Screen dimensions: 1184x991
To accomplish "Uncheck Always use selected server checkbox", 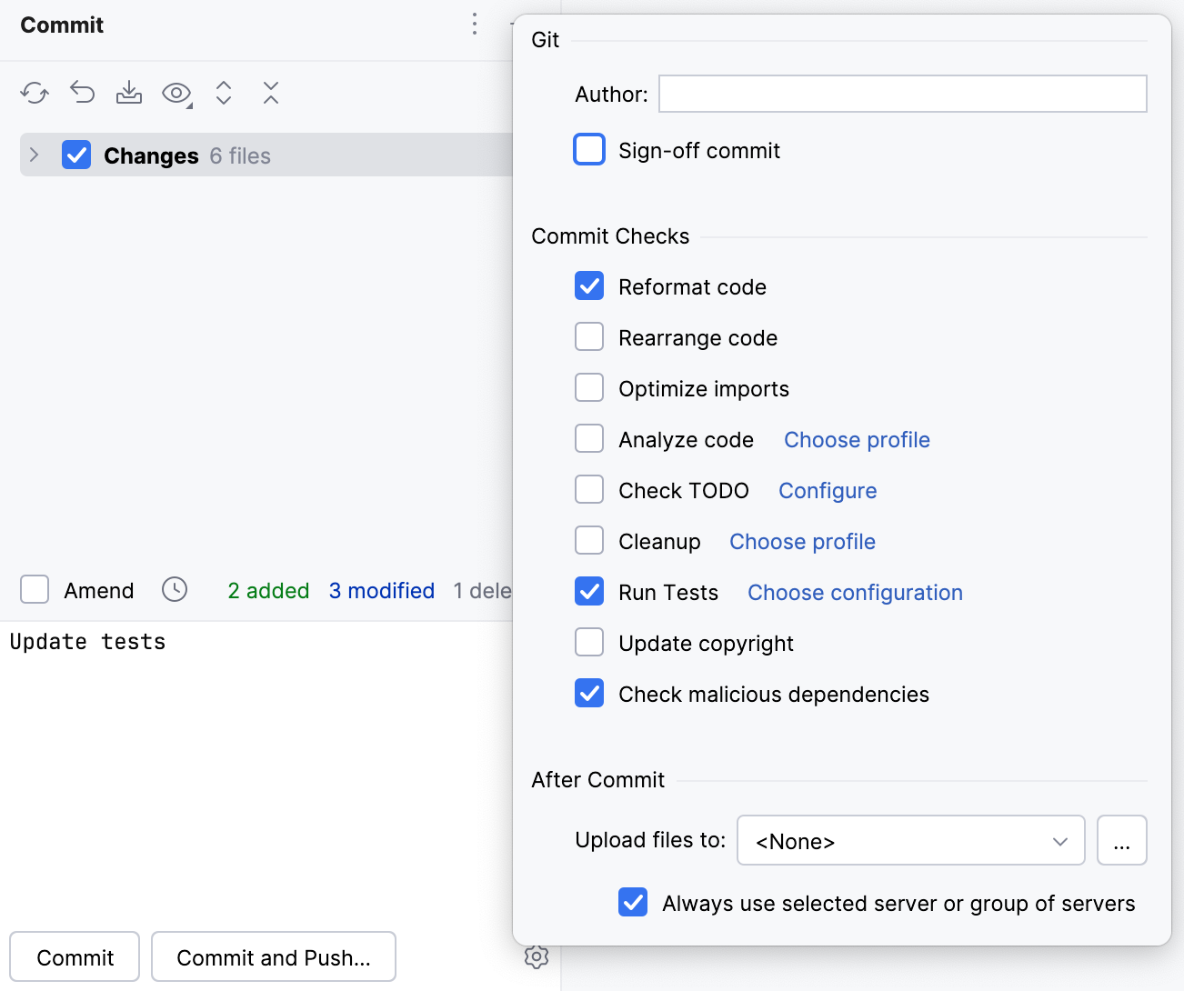I will (633, 903).
